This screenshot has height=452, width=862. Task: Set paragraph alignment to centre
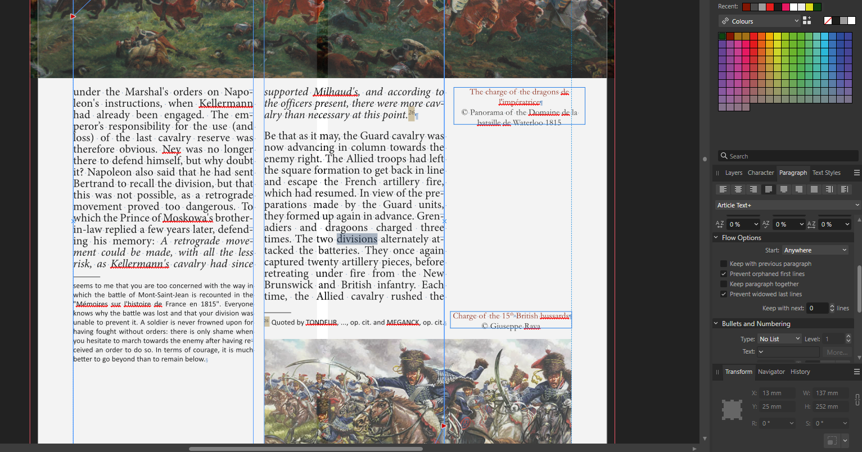(x=738, y=189)
